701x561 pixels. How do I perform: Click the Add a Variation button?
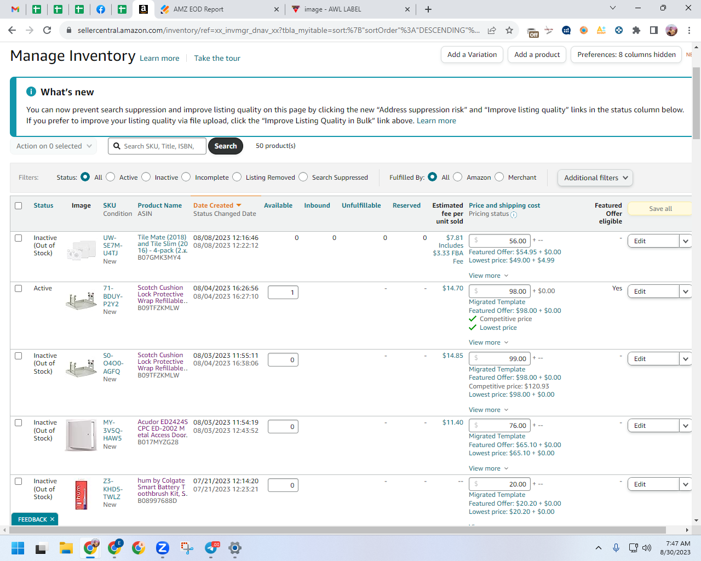[472, 55]
